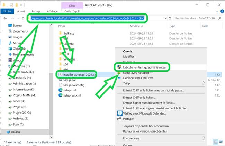Go back with the left arrow button
225x146 pixels.
pos(5,18)
